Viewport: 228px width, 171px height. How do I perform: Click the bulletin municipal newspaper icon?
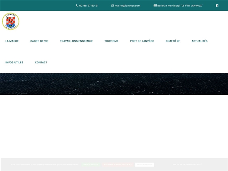tap(155, 6)
